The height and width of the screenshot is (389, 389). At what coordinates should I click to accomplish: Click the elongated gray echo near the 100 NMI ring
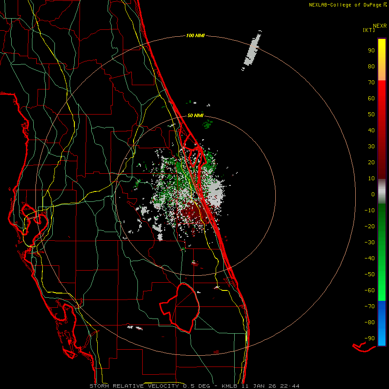point(252,51)
